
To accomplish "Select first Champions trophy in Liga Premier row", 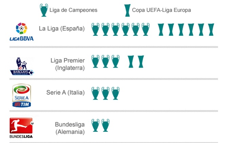I will pos(95,62).
